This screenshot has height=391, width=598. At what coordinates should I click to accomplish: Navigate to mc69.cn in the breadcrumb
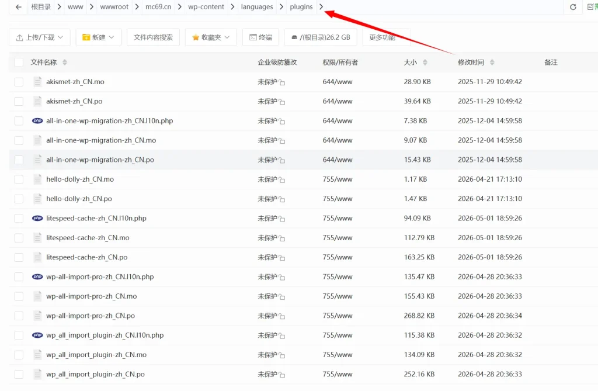(158, 7)
